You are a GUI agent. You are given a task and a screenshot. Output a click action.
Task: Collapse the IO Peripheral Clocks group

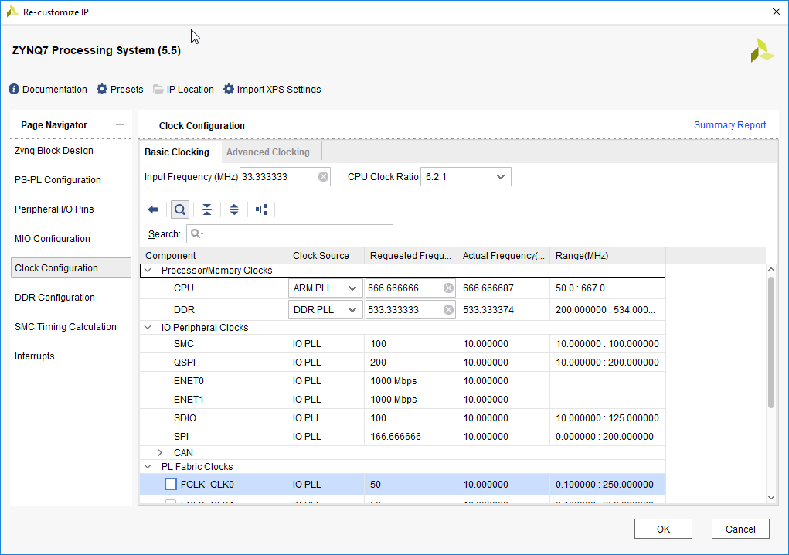coord(148,328)
